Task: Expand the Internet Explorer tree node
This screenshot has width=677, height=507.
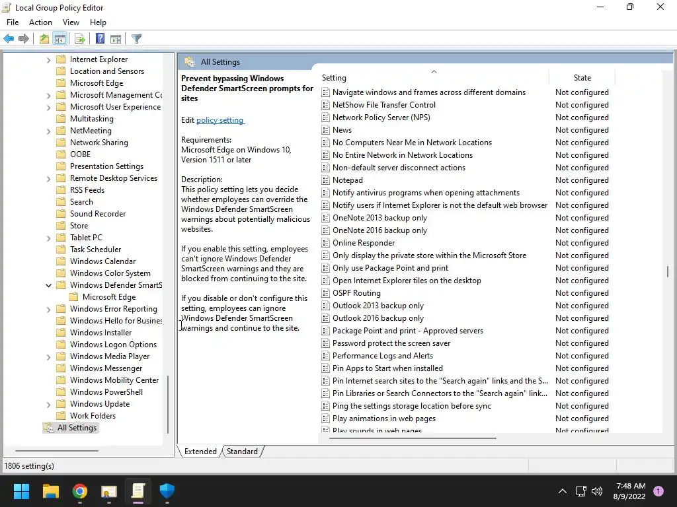Action: (x=48, y=60)
